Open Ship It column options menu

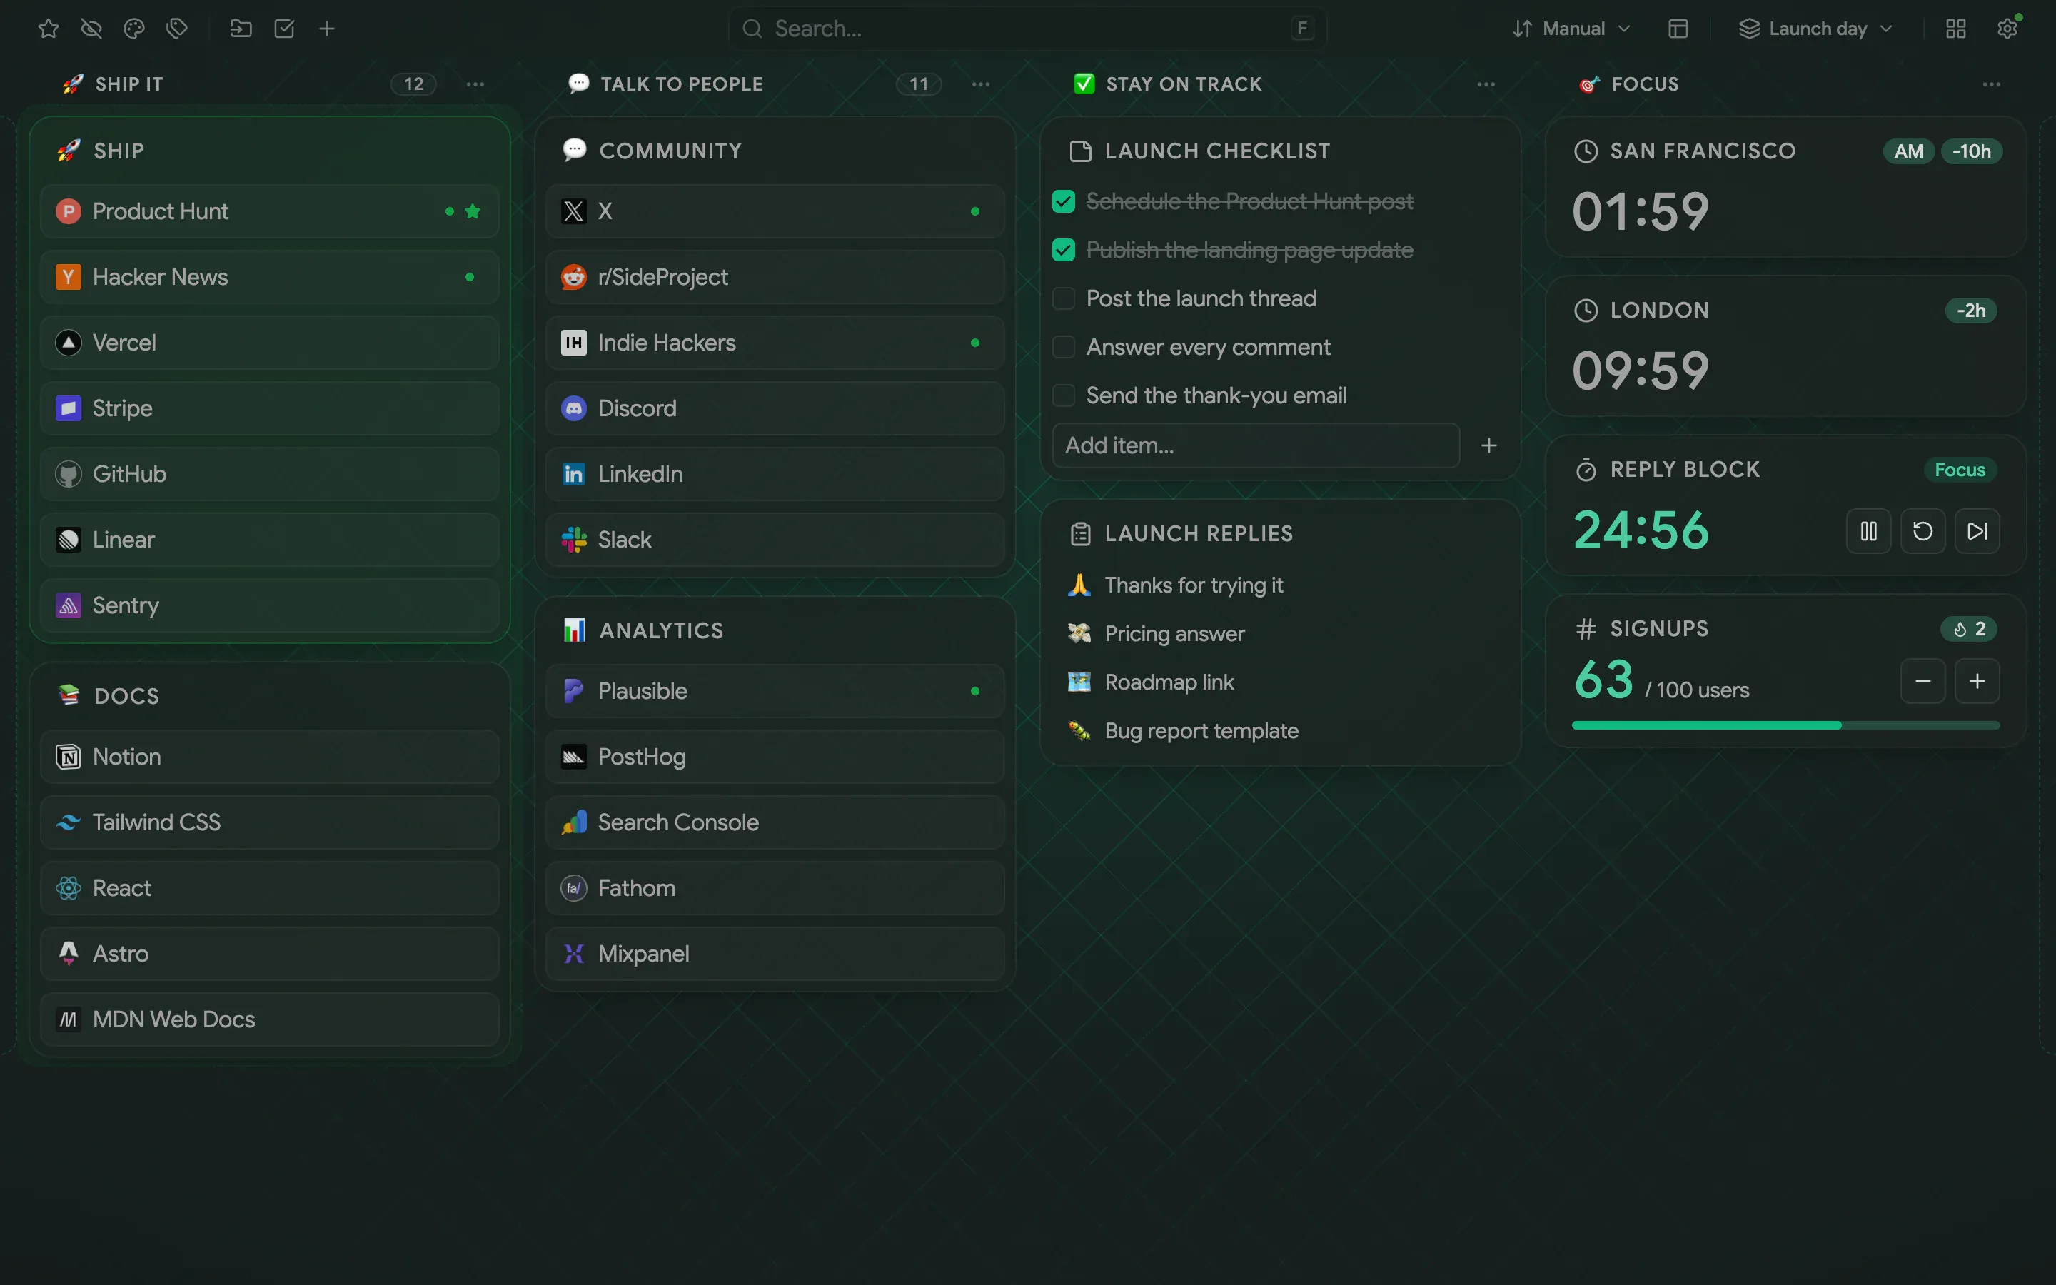click(x=475, y=84)
